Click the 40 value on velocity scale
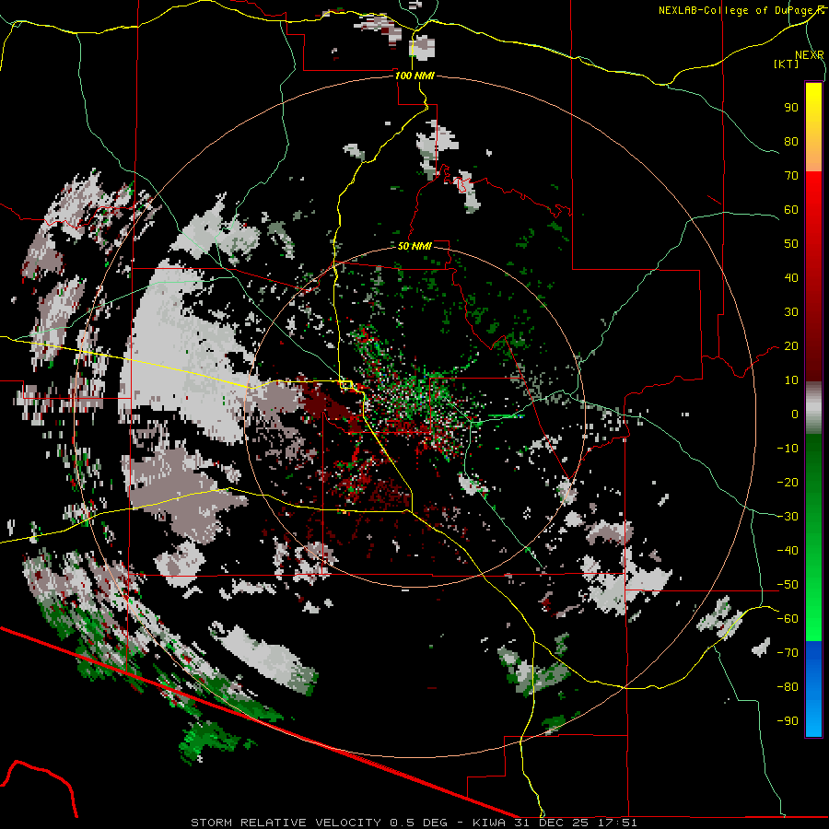Viewport: 829px width, 829px height. [791, 277]
